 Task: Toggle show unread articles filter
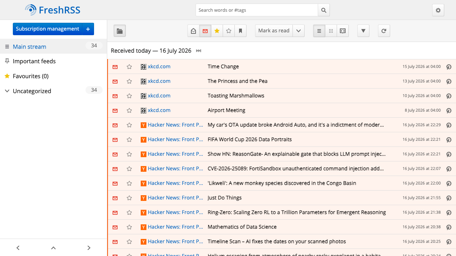point(205,31)
